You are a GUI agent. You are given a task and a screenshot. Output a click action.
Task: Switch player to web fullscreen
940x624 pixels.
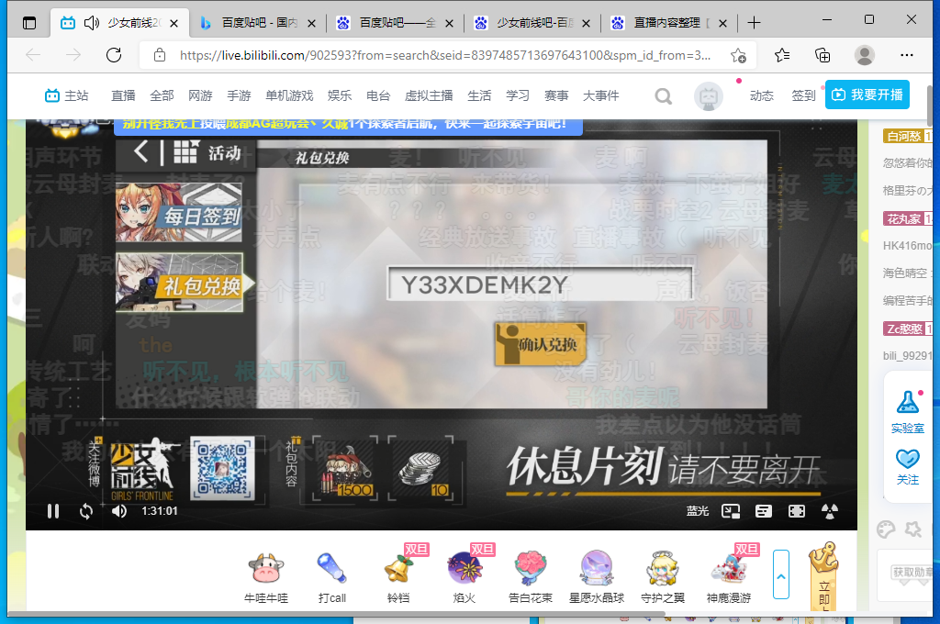tap(796, 511)
